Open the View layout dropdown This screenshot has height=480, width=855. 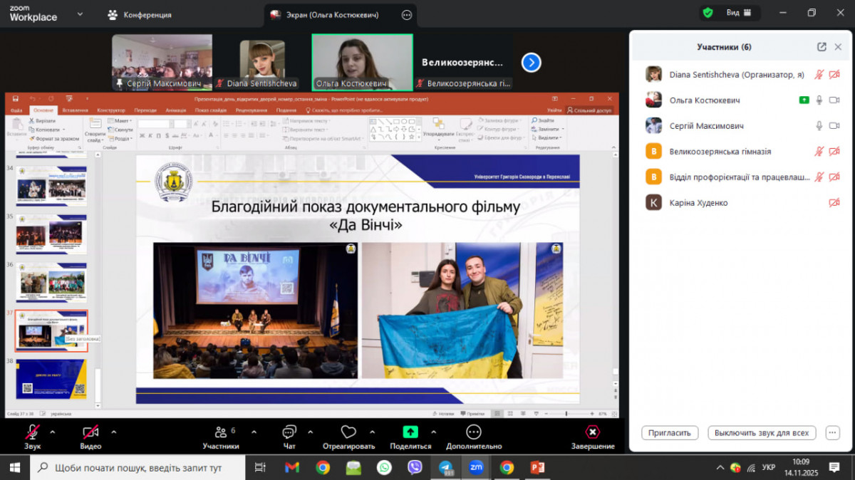[738, 13]
